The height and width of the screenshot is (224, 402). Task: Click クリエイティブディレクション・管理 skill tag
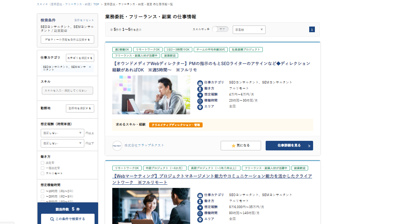[176, 125]
